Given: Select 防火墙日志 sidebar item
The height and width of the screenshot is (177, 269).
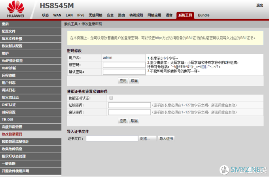Looking at the screenshot, I should (x=30, y=98).
